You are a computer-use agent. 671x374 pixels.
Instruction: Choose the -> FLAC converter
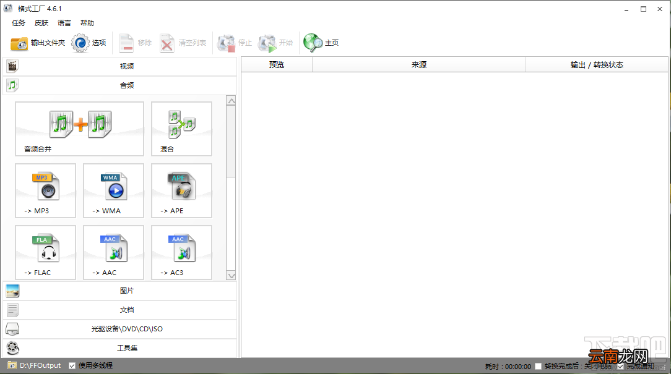pyautogui.click(x=45, y=253)
